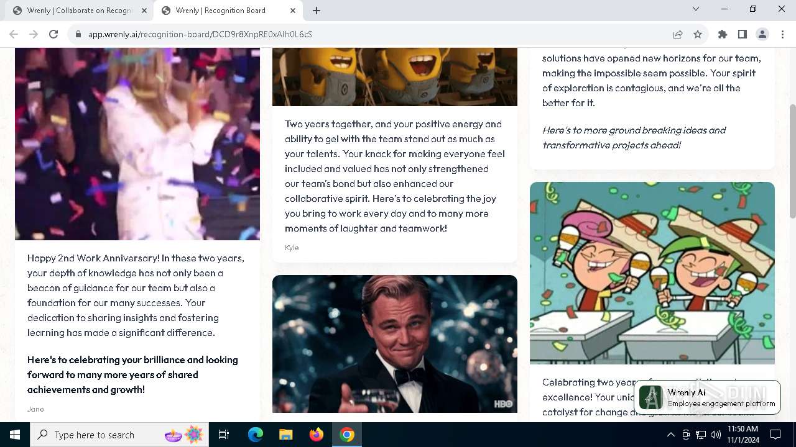Image resolution: width=796 pixels, height=447 pixels.
Task: Click the address bar URL field
Action: 373,34
